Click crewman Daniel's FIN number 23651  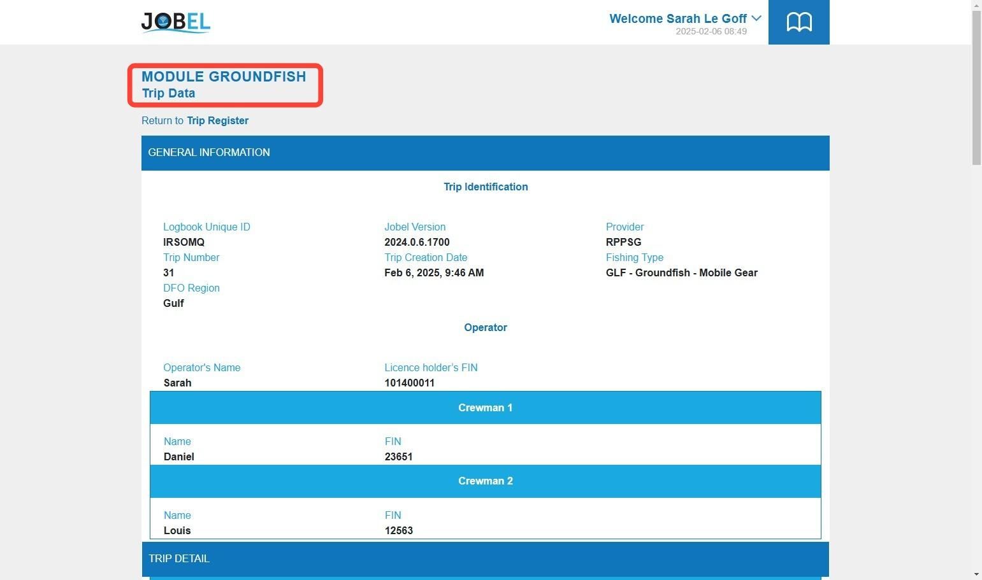tap(398, 457)
